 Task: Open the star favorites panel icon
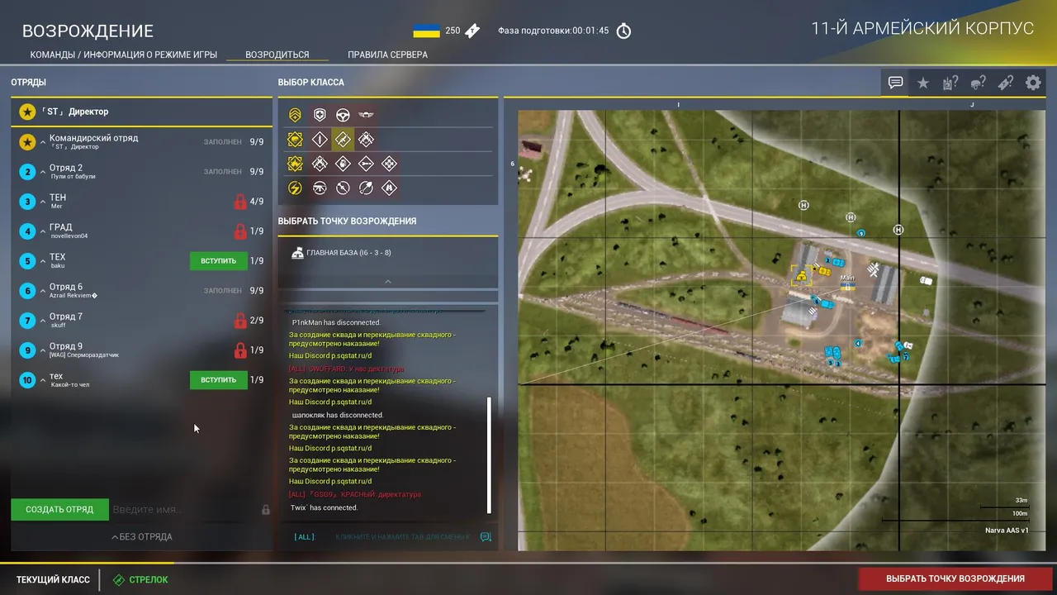coord(923,83)
